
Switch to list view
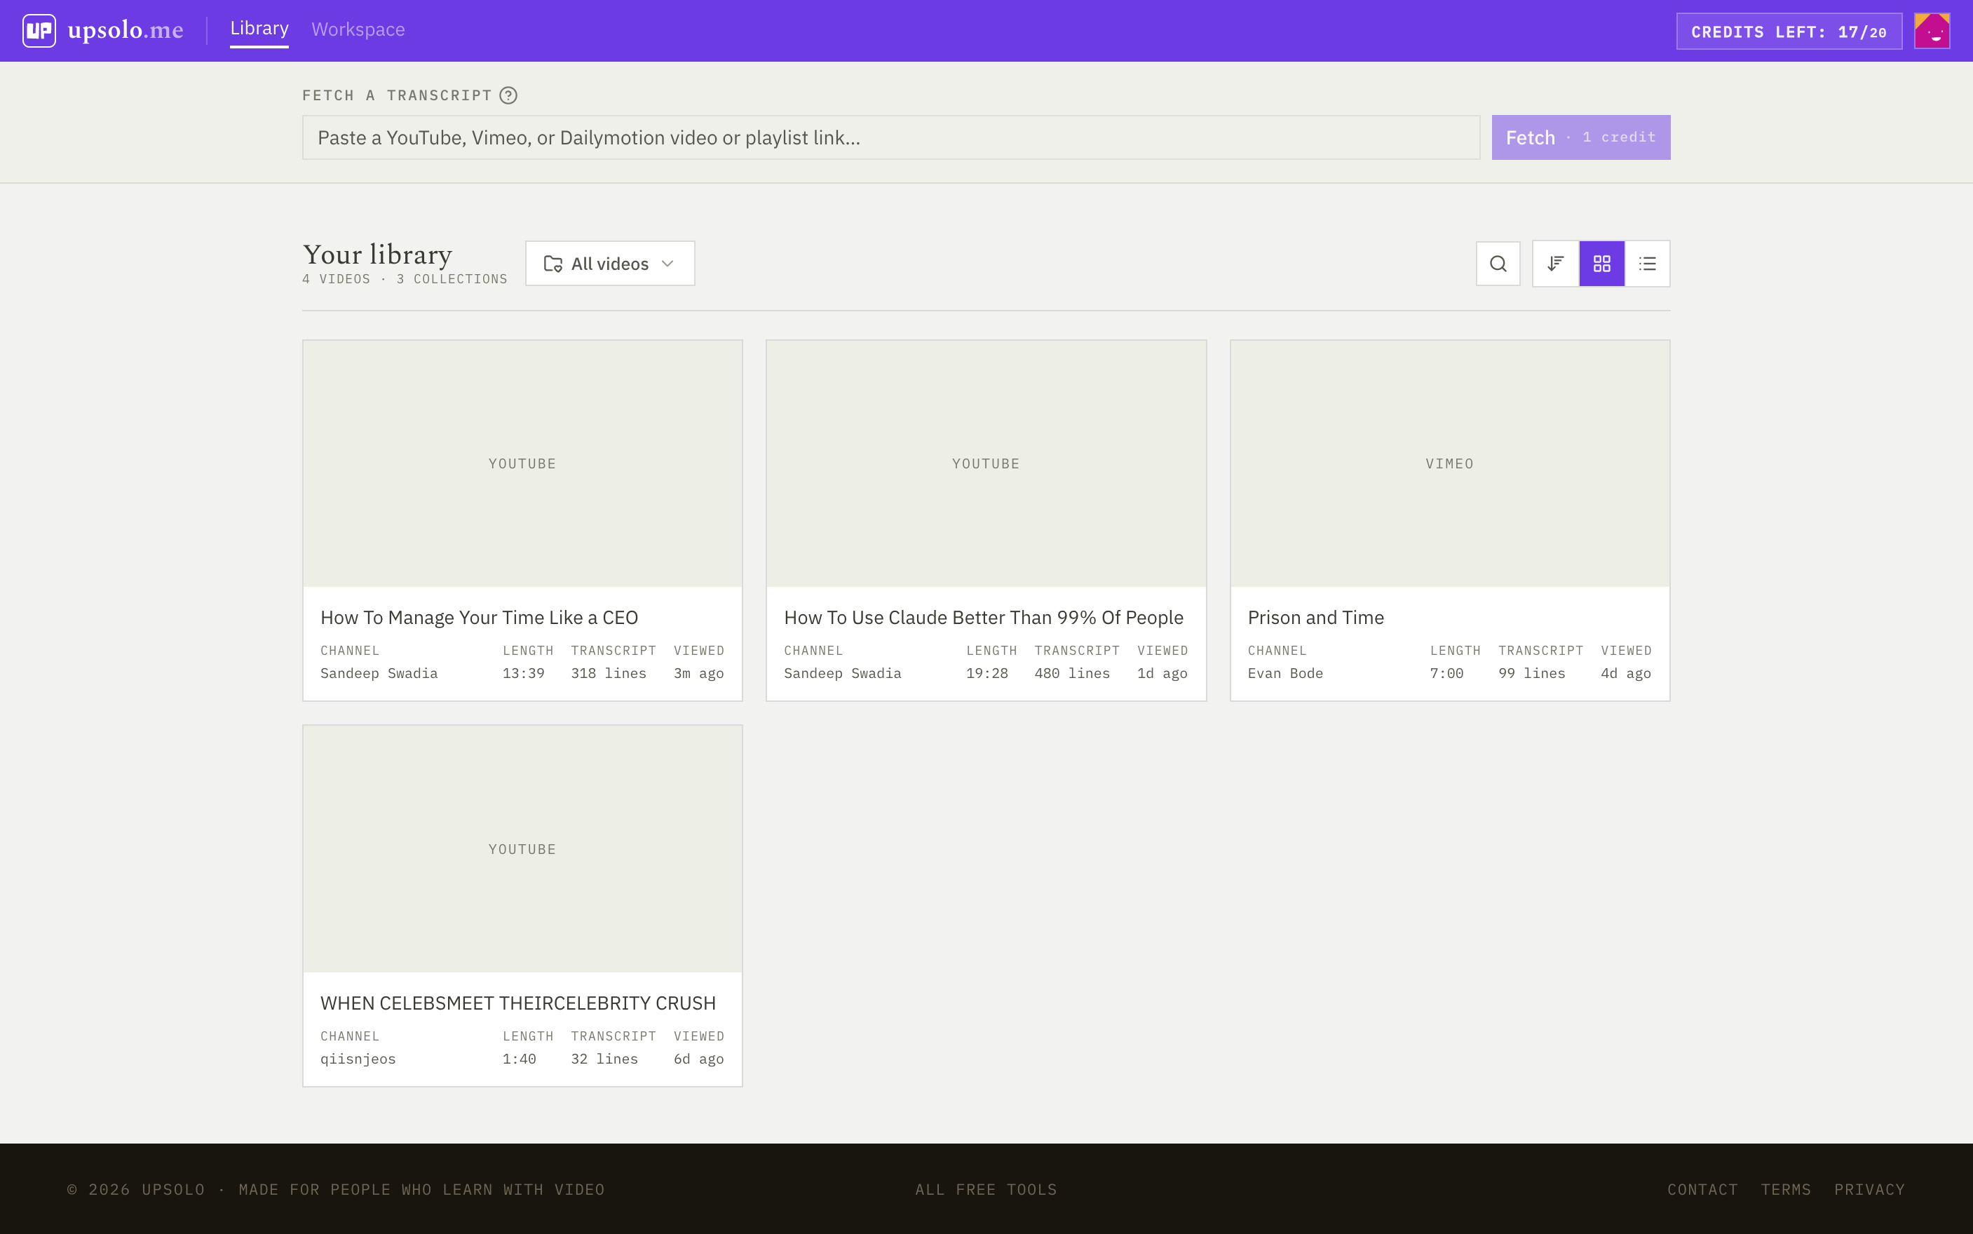(x=1648, y=264)
